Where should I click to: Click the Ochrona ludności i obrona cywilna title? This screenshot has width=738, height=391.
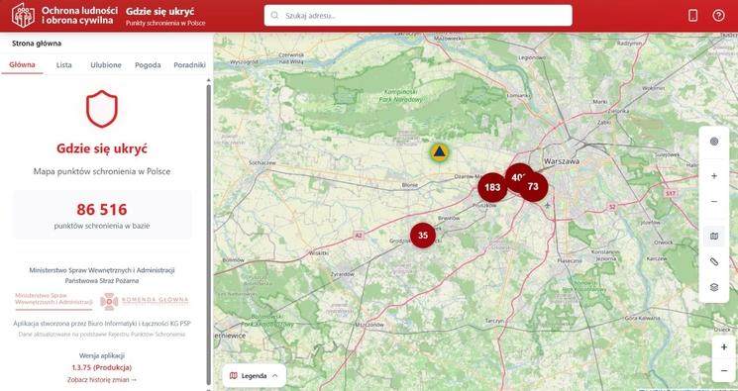pos(79,16)
